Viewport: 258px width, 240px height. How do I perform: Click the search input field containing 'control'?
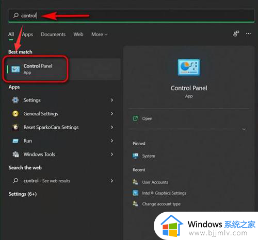click(x=132, y=15)
